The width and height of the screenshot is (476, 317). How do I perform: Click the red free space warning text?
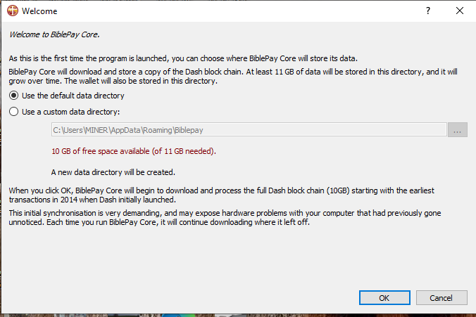tap(134, 151)
